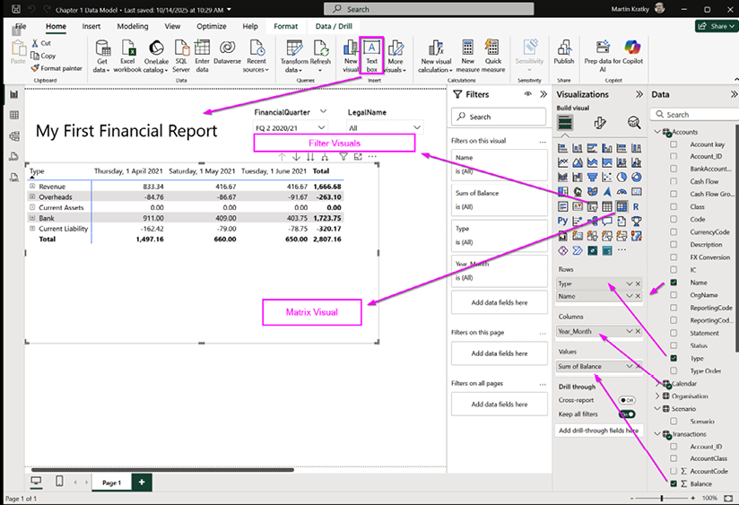The height and width of the screenshot is (505, 739).
Task: Open the Modeling ribbon tab
Action: 133,27
